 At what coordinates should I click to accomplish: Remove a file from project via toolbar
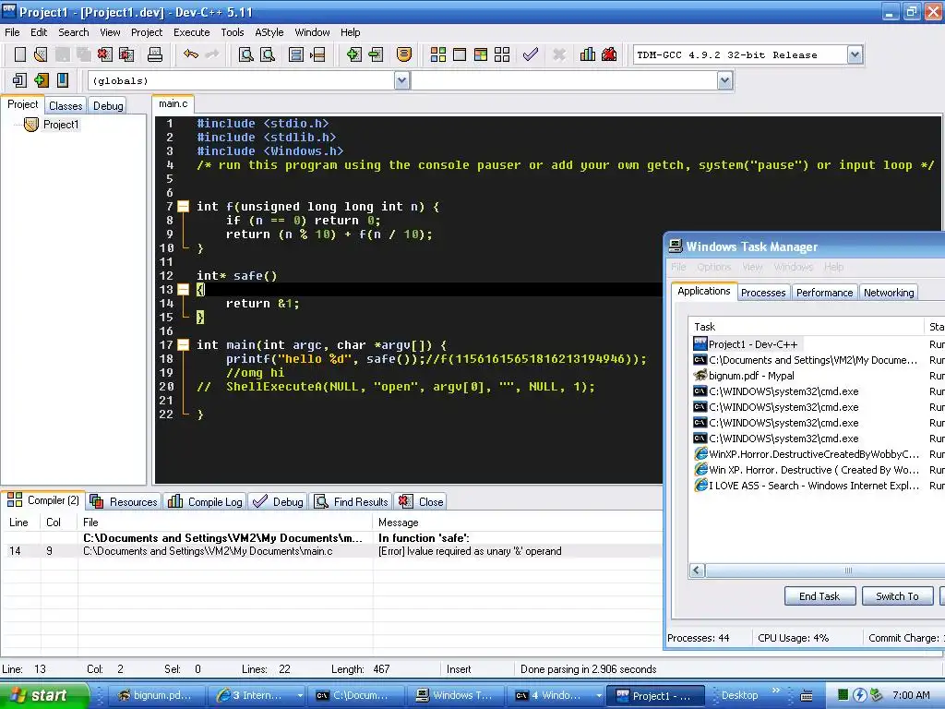pos(377,54)
